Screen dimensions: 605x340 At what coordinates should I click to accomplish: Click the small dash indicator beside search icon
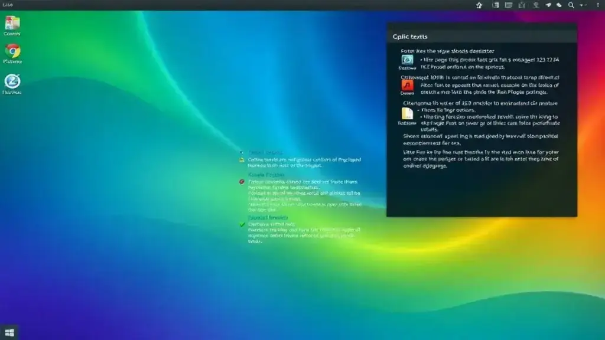click(x=583, y=5)
